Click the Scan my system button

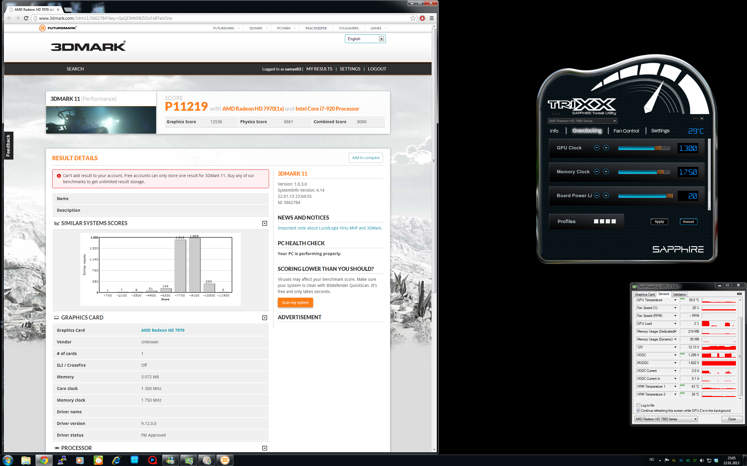tap(295, 302)
